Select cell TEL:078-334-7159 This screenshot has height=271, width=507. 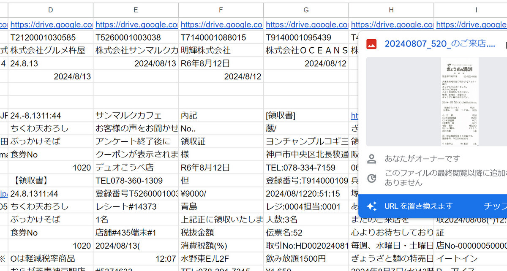pyautogui.click(x=306, y=168)
